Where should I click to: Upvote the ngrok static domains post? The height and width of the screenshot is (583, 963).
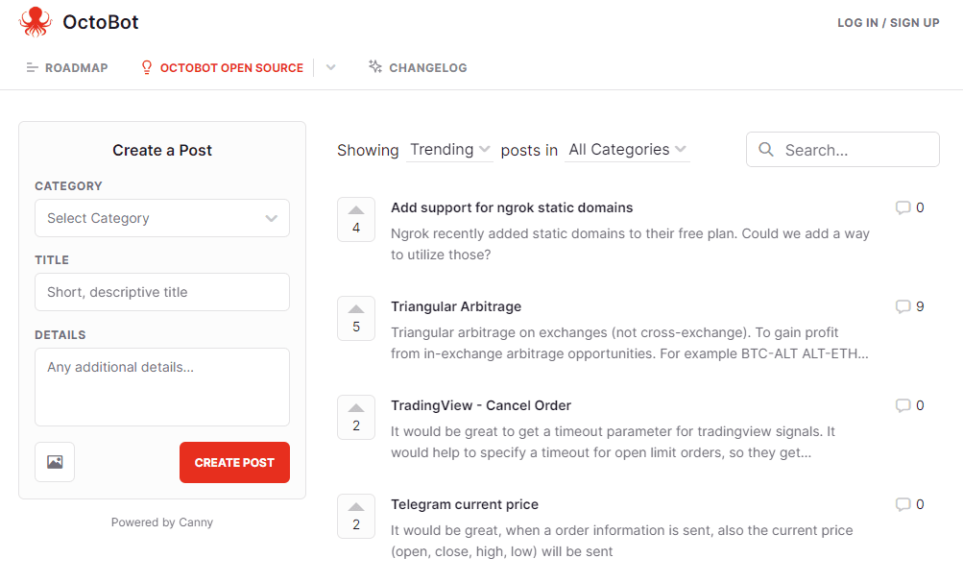(356, 219)
